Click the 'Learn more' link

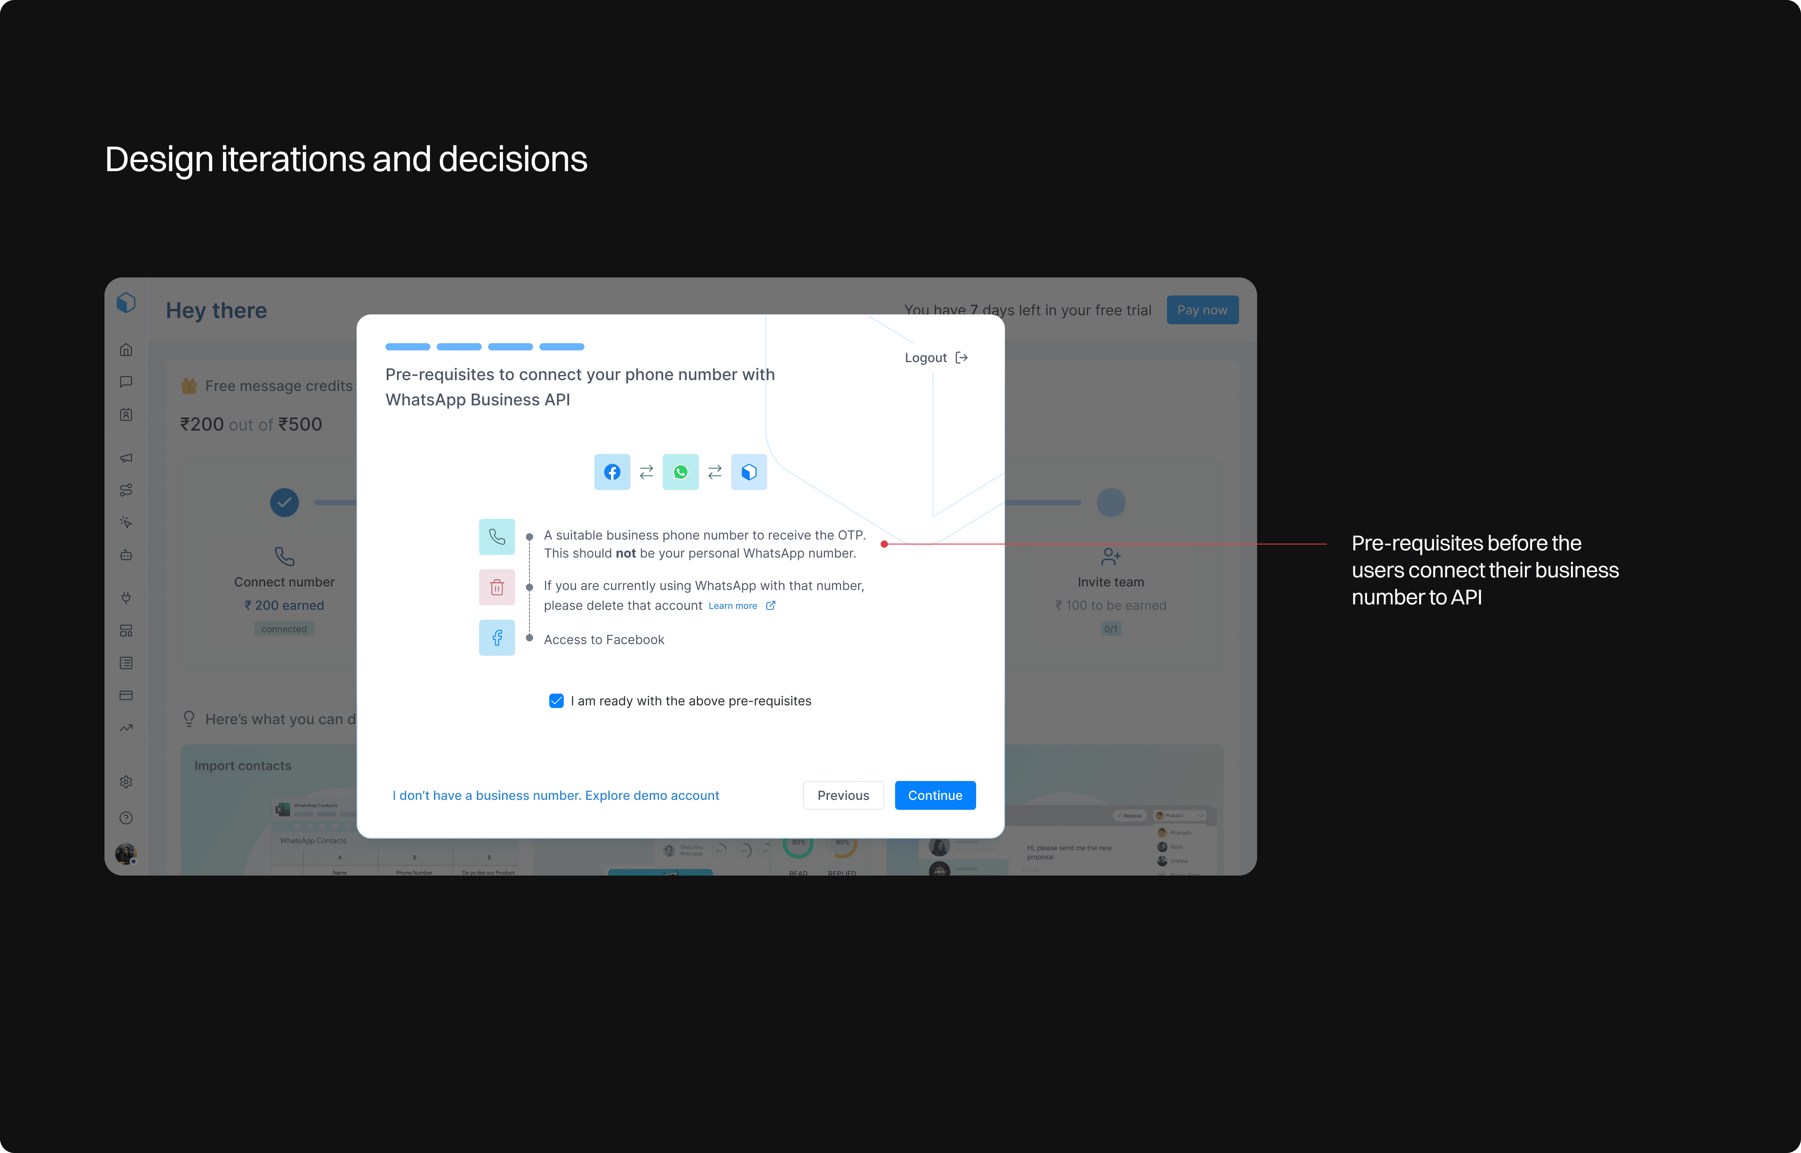[733, 606]
